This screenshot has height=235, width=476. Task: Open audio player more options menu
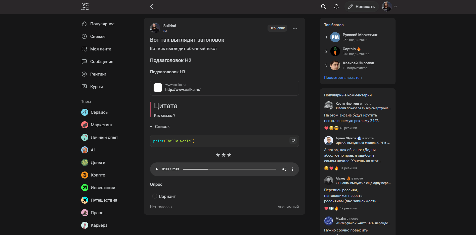click(x=292, y=169)
